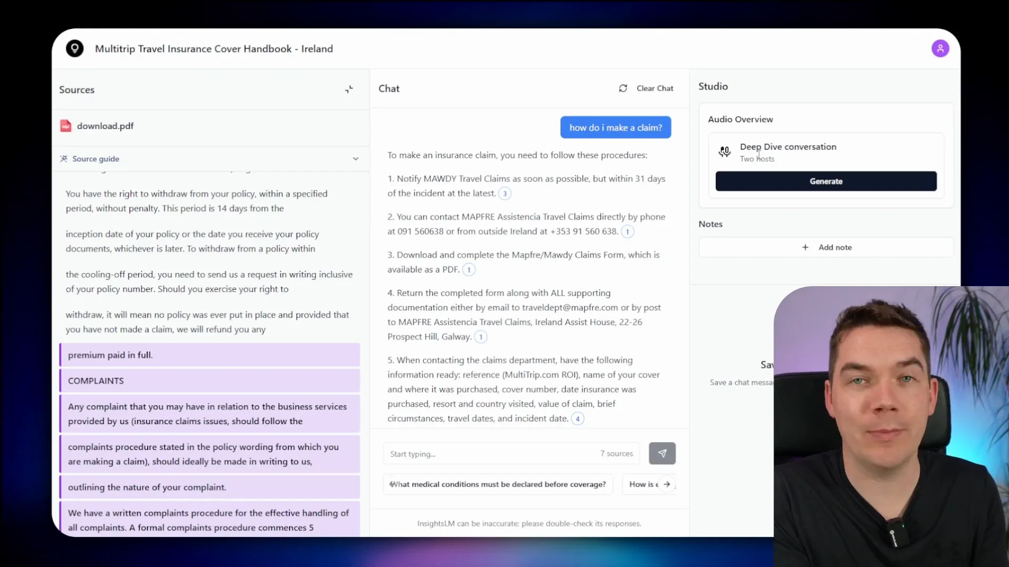Collapse the Source guide chevron
Screen dimensions: 1009x567
coord(356,159)
